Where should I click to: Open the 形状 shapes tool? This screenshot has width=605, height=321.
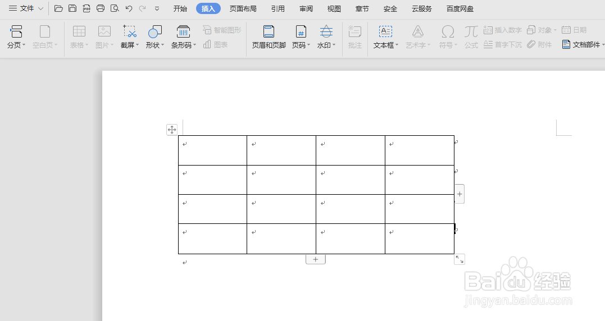coord(155,37)
